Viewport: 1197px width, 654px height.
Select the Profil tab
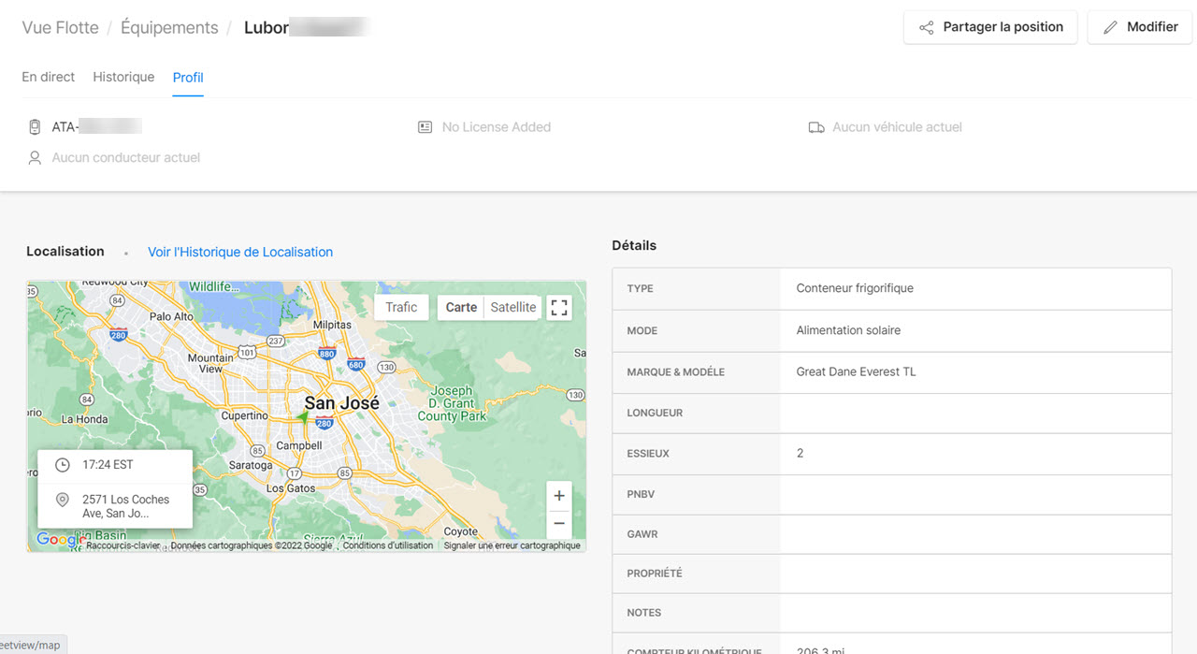188,78
